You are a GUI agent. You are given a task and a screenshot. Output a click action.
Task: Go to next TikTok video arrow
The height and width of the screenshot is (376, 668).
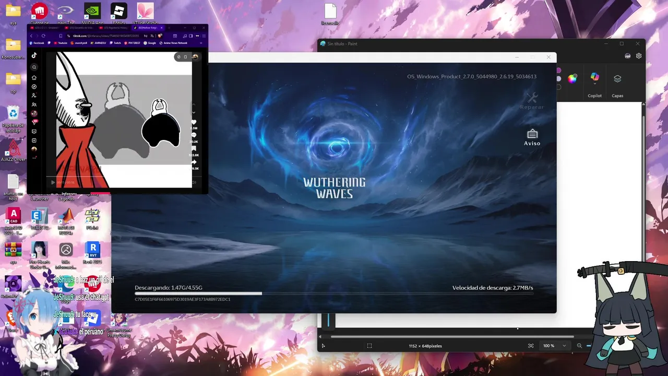194,112
